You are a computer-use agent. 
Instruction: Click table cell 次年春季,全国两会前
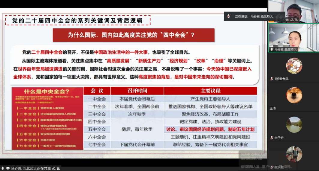pyautogui.click(x=137, y=106)
